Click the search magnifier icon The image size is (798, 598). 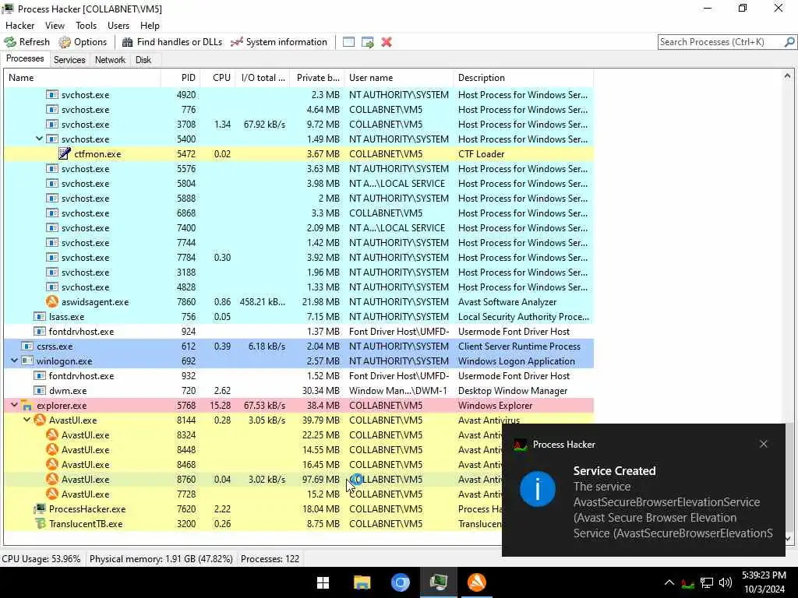tap(789, 42)
